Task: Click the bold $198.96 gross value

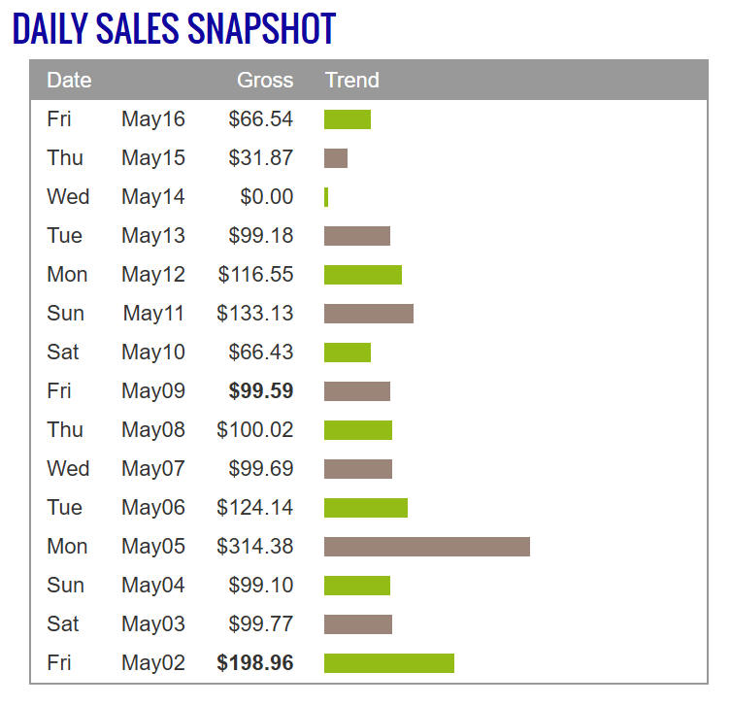Action: coord(255,662)
